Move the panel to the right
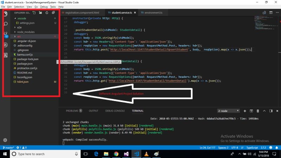 (271, 111)
